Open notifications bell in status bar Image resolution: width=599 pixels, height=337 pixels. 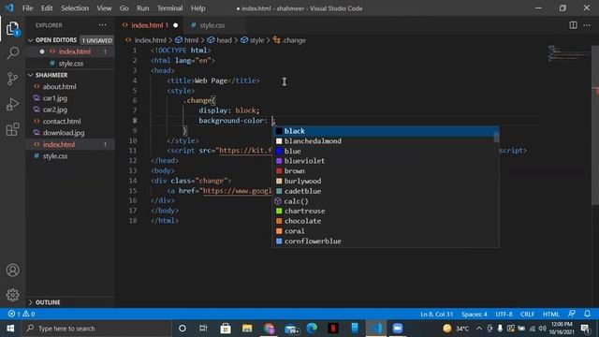pyautogui.click(x=587, y=314)
